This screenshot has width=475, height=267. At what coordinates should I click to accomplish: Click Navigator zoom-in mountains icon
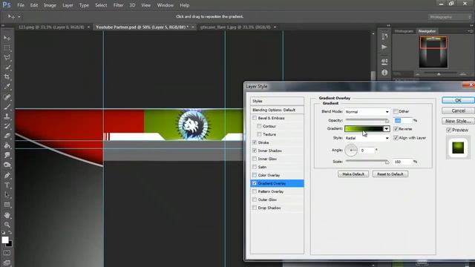click(x=462, y=74)
